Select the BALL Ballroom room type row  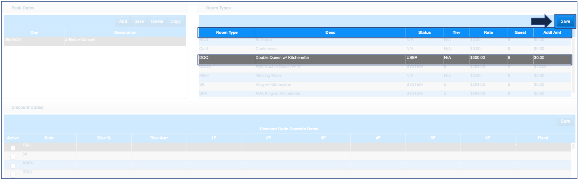coord(330,40)
